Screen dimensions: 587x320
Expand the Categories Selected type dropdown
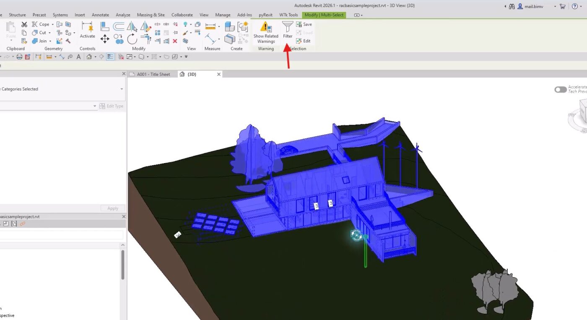(x=122, y=89)
